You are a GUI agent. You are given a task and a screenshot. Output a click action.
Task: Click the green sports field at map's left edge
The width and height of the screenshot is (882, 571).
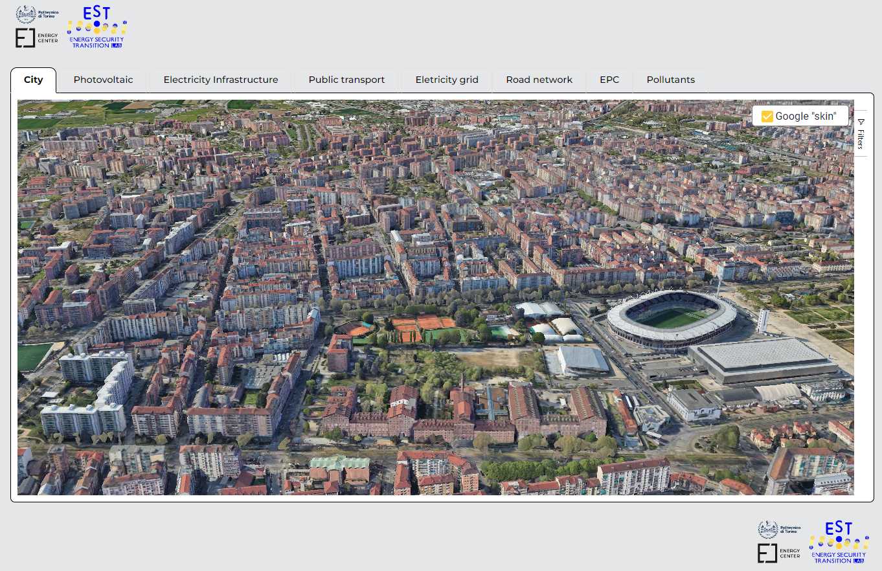(x=32, y=355)
